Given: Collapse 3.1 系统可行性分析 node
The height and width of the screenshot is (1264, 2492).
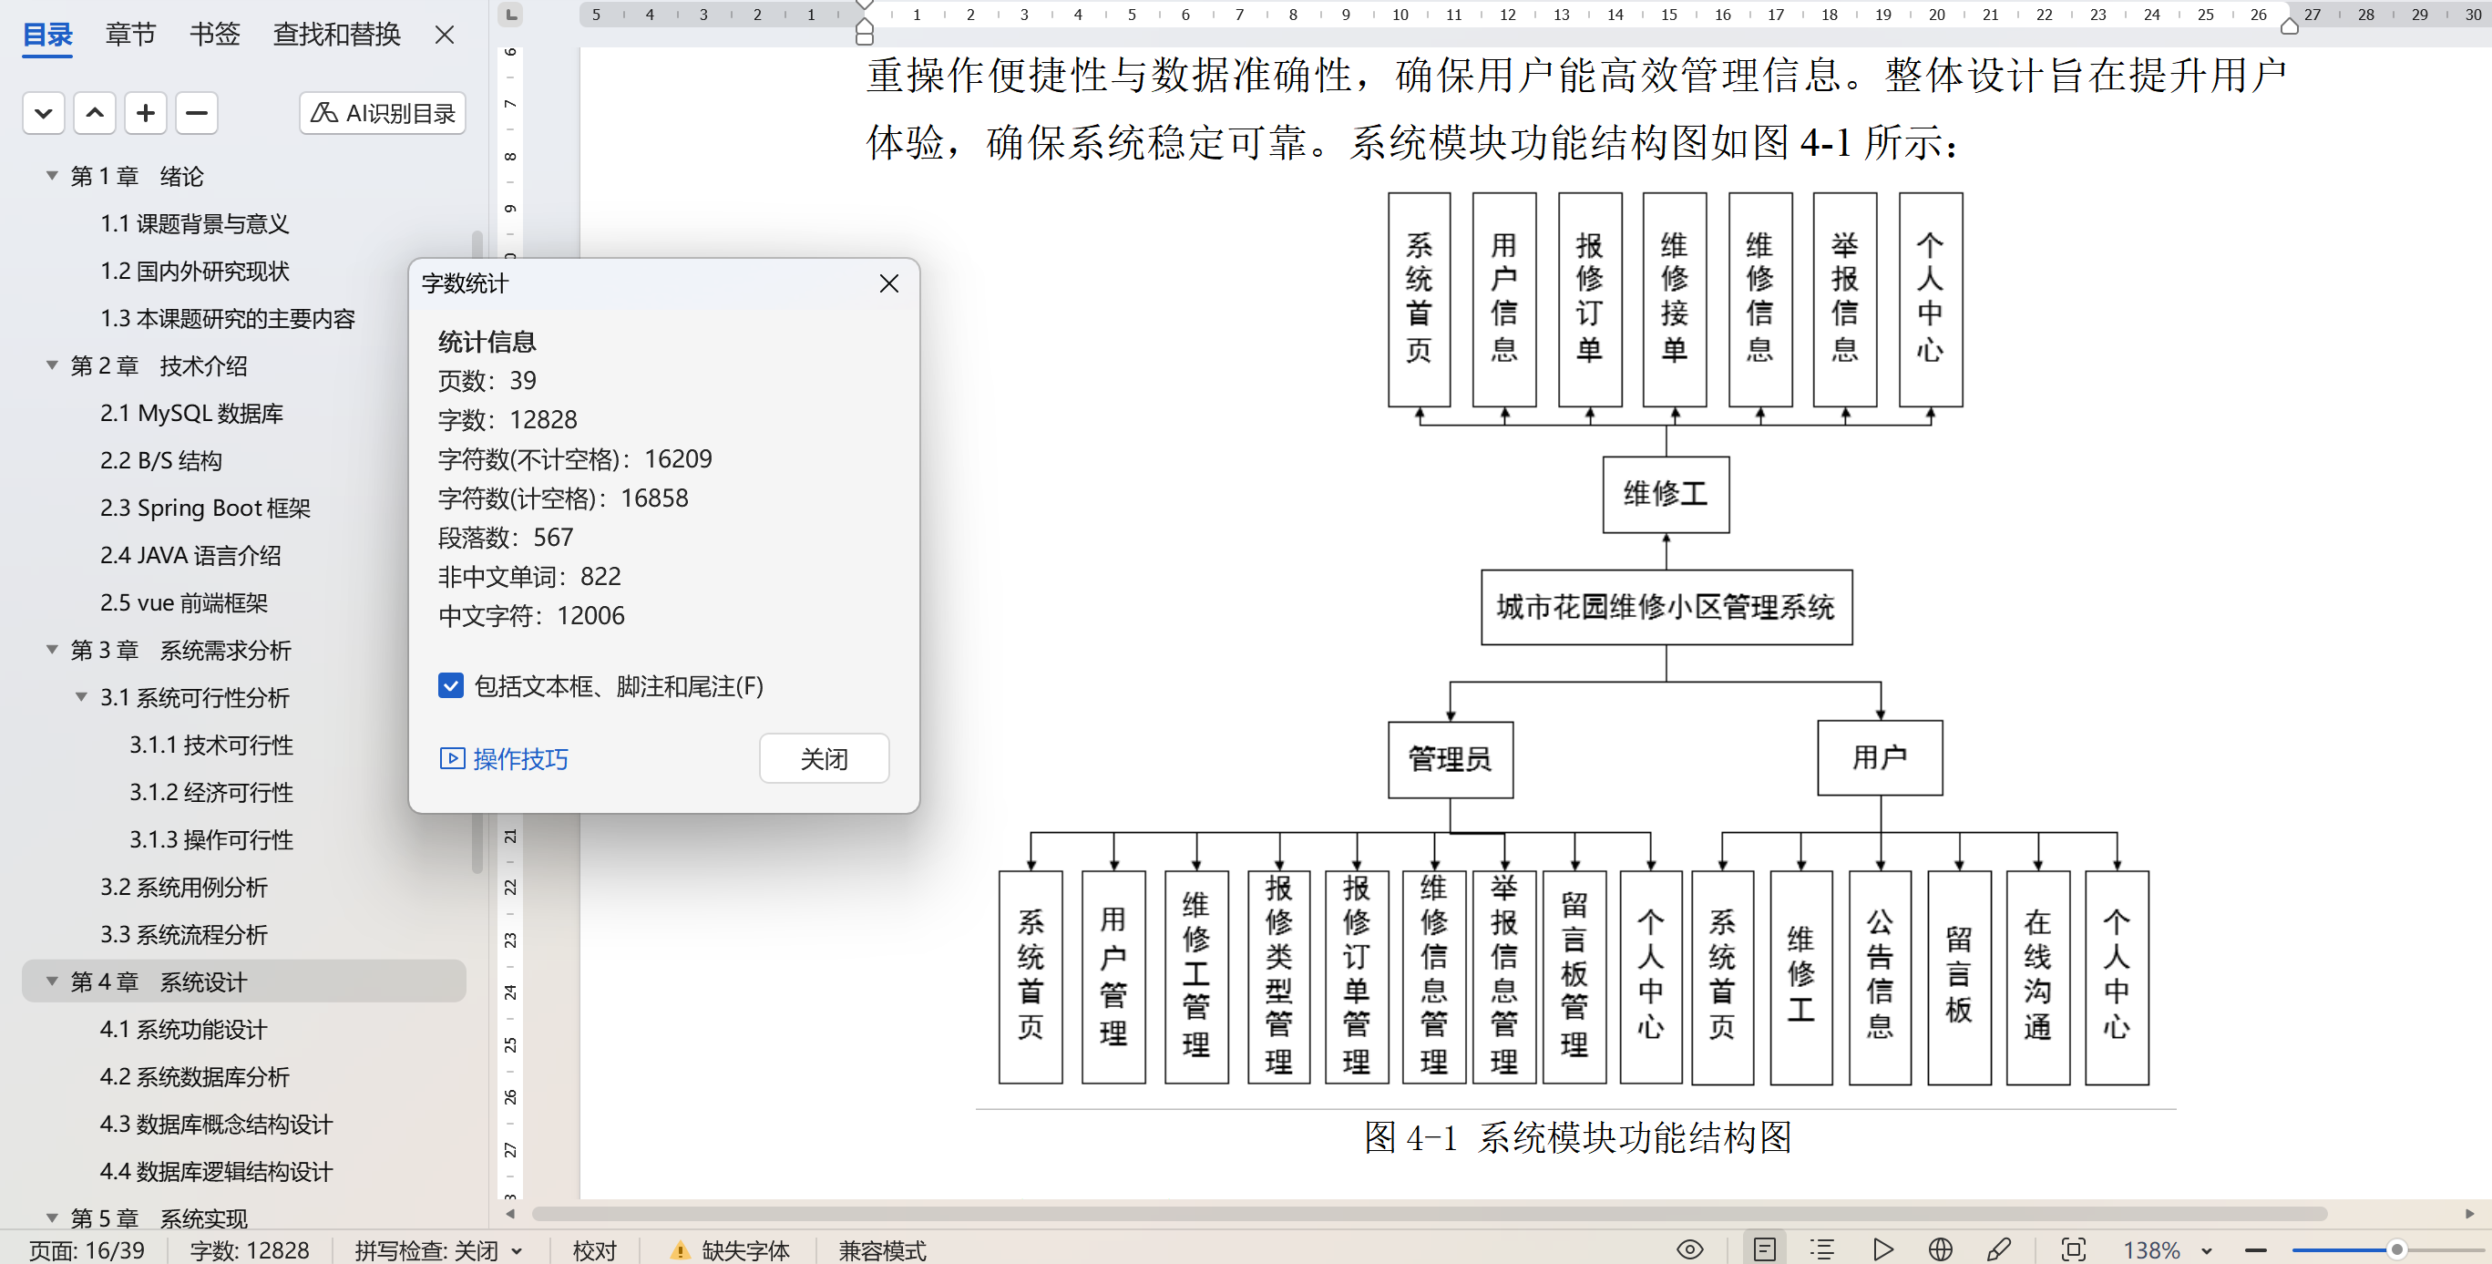Looking at the screenshot, I should (x=81, y=697).
